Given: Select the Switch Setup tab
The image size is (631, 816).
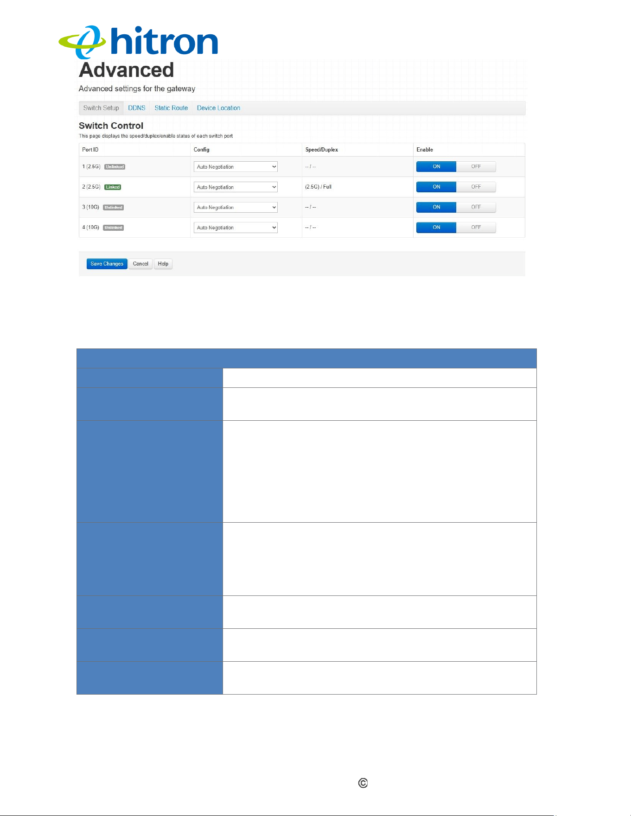Looking at the screenshot, I should point(101,108).
